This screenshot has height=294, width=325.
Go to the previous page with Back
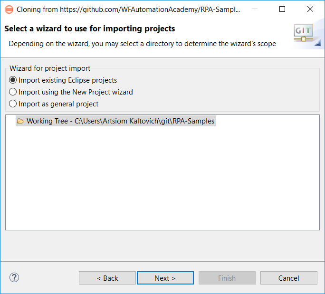pos(107,278)
